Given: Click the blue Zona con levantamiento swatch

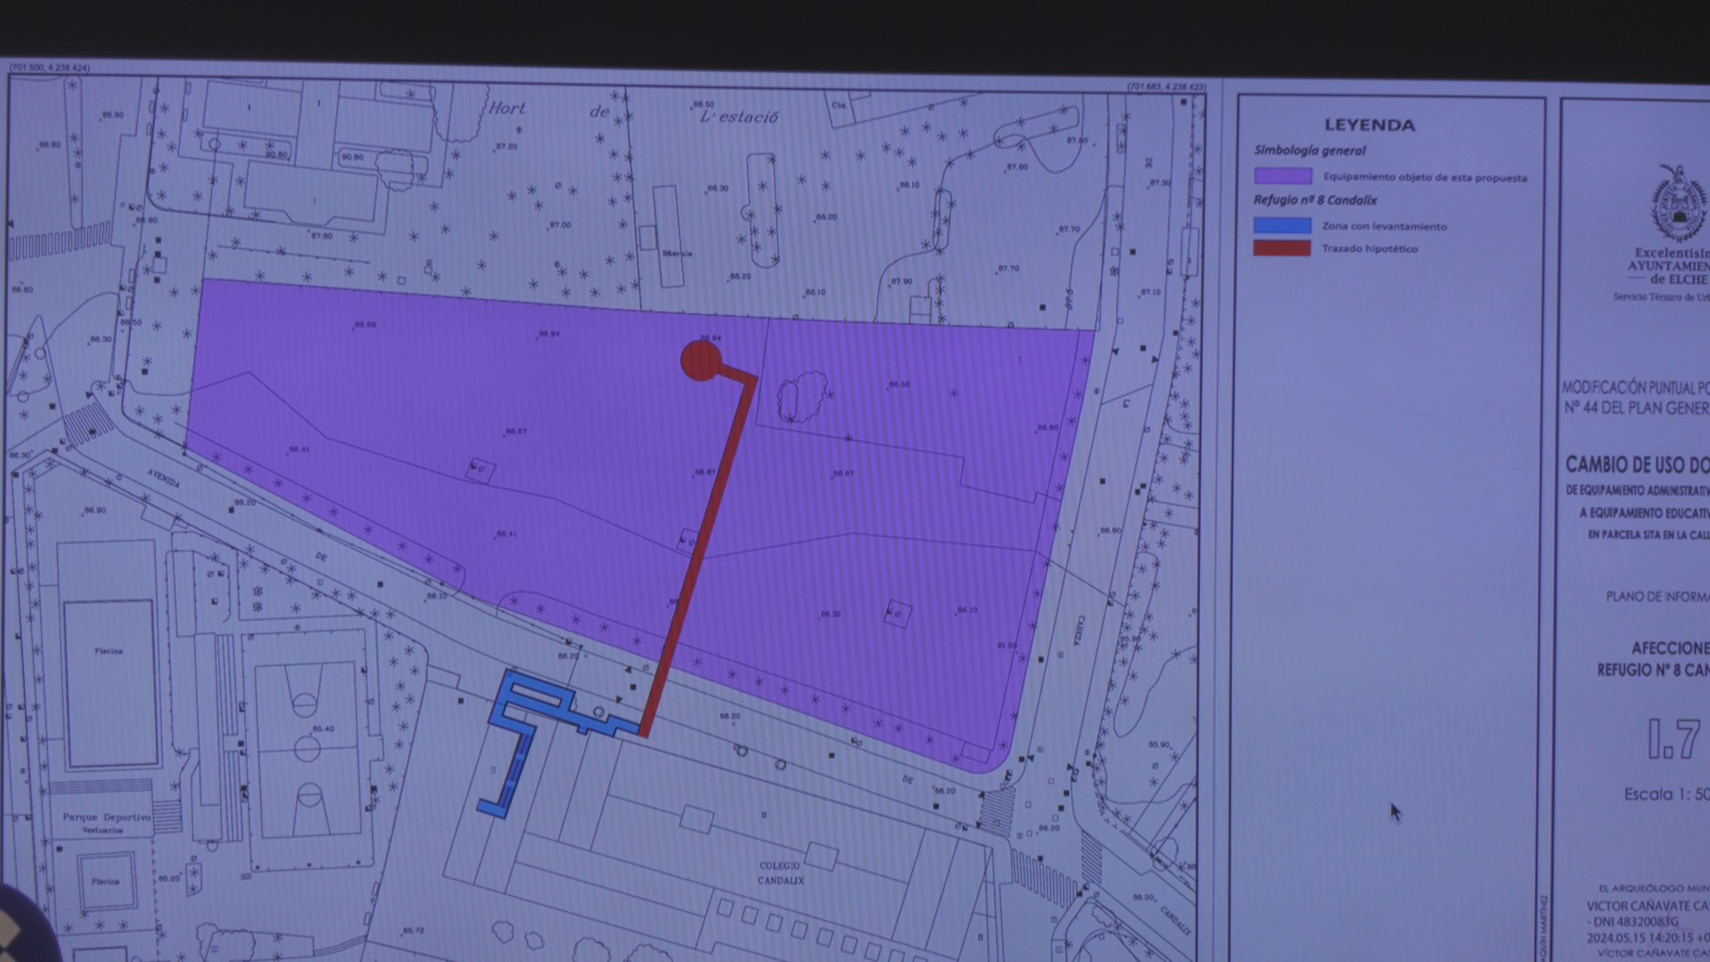Looking at the screenshot, I should click(x=1282, y=225).
